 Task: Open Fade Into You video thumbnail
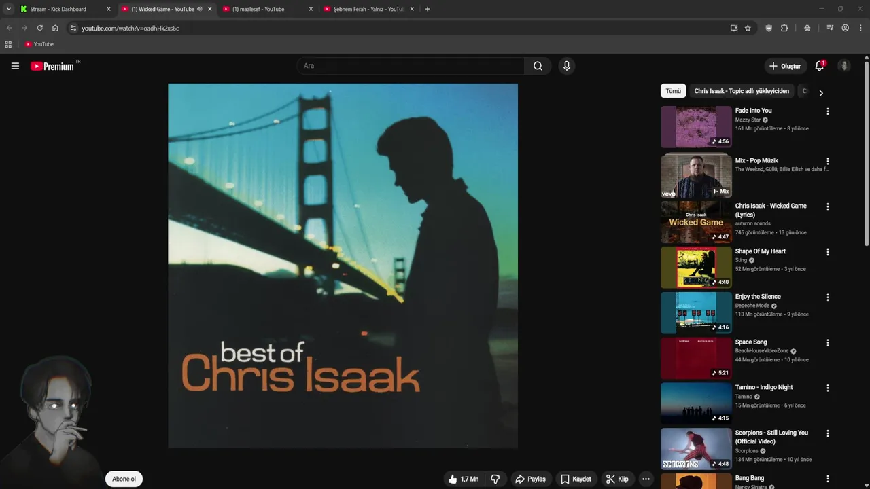pyautogui.click(x=696, y=126)
